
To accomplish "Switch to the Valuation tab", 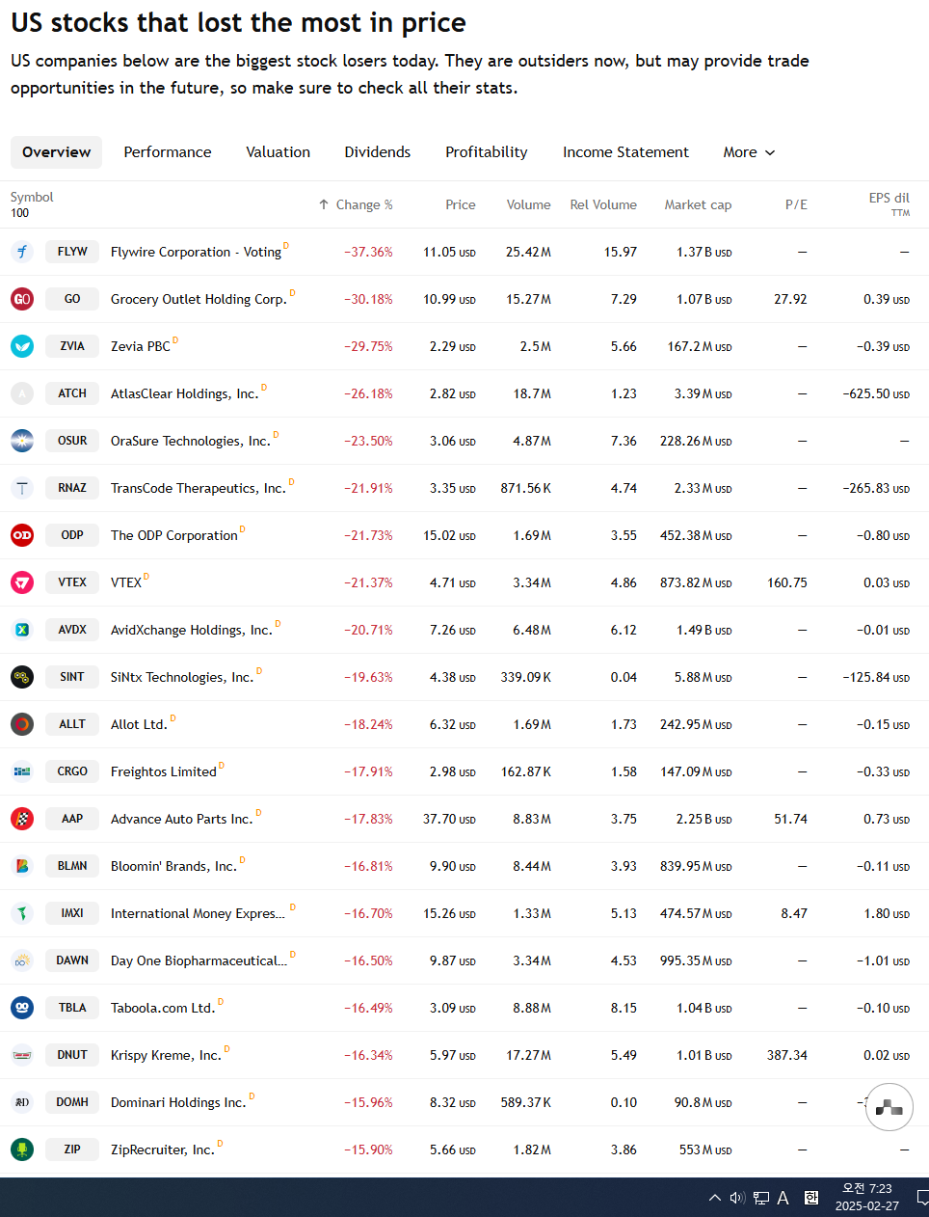I will (278, 152).
